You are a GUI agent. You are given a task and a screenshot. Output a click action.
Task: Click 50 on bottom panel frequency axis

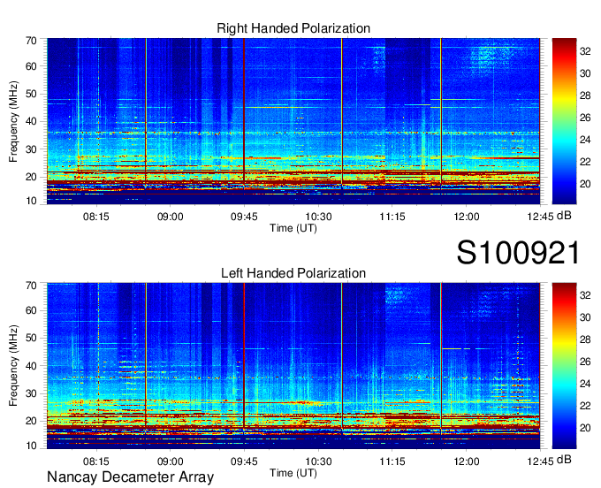click(31, 339)
